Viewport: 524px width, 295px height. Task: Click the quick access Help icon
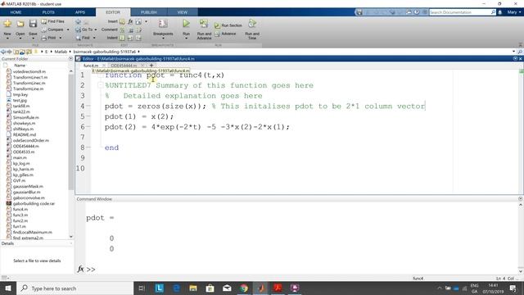click(x=417, y=12)
